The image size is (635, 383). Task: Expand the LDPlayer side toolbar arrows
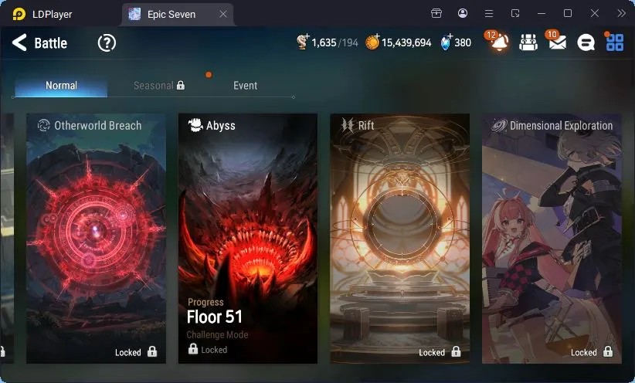pyautogui.click(x=622, y=13)
